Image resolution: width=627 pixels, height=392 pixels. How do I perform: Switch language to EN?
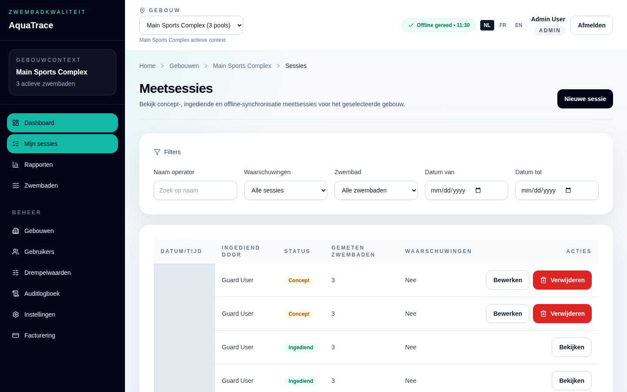click(x=519, y=25)
